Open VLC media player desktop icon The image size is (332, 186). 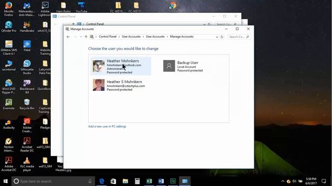[x=27, y=164]
